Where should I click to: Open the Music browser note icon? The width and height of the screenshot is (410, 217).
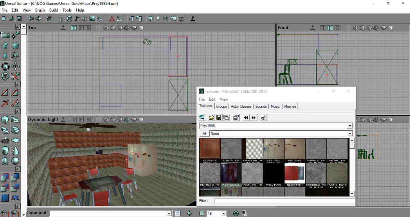[77, 18]
